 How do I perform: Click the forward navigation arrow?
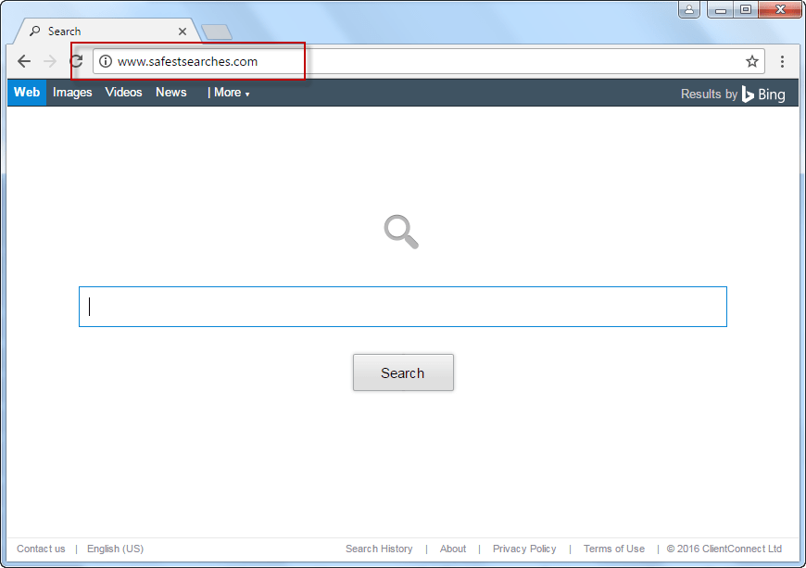(50, 62)
